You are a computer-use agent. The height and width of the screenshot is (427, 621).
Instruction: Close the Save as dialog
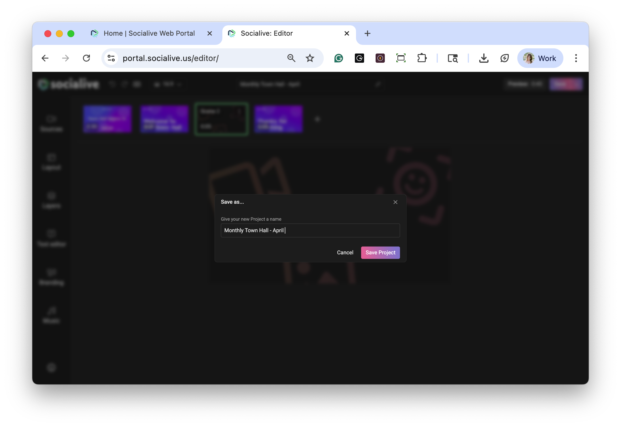395,202
